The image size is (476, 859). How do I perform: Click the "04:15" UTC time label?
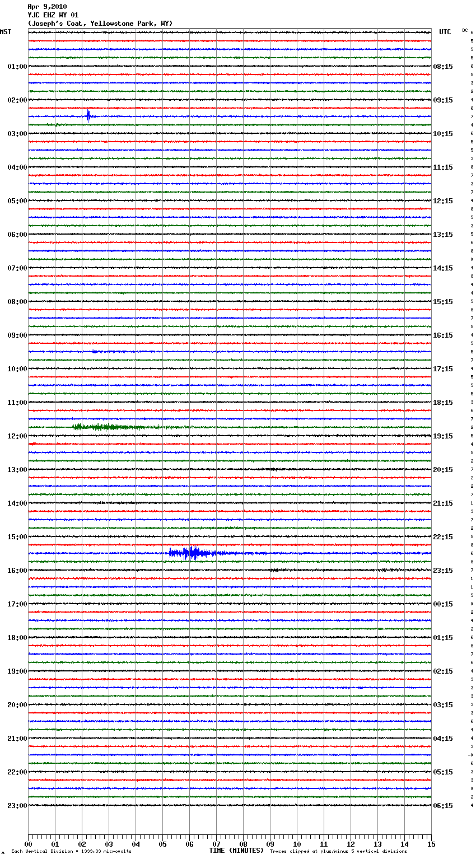(x=443, y=739)
